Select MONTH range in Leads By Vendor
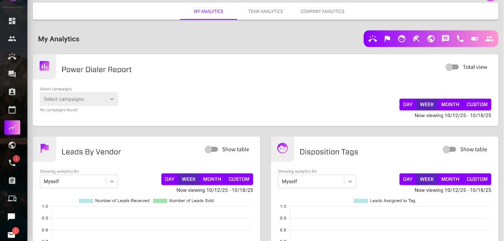This screenshot has width=504, height=241. click(x=212, y=179)
